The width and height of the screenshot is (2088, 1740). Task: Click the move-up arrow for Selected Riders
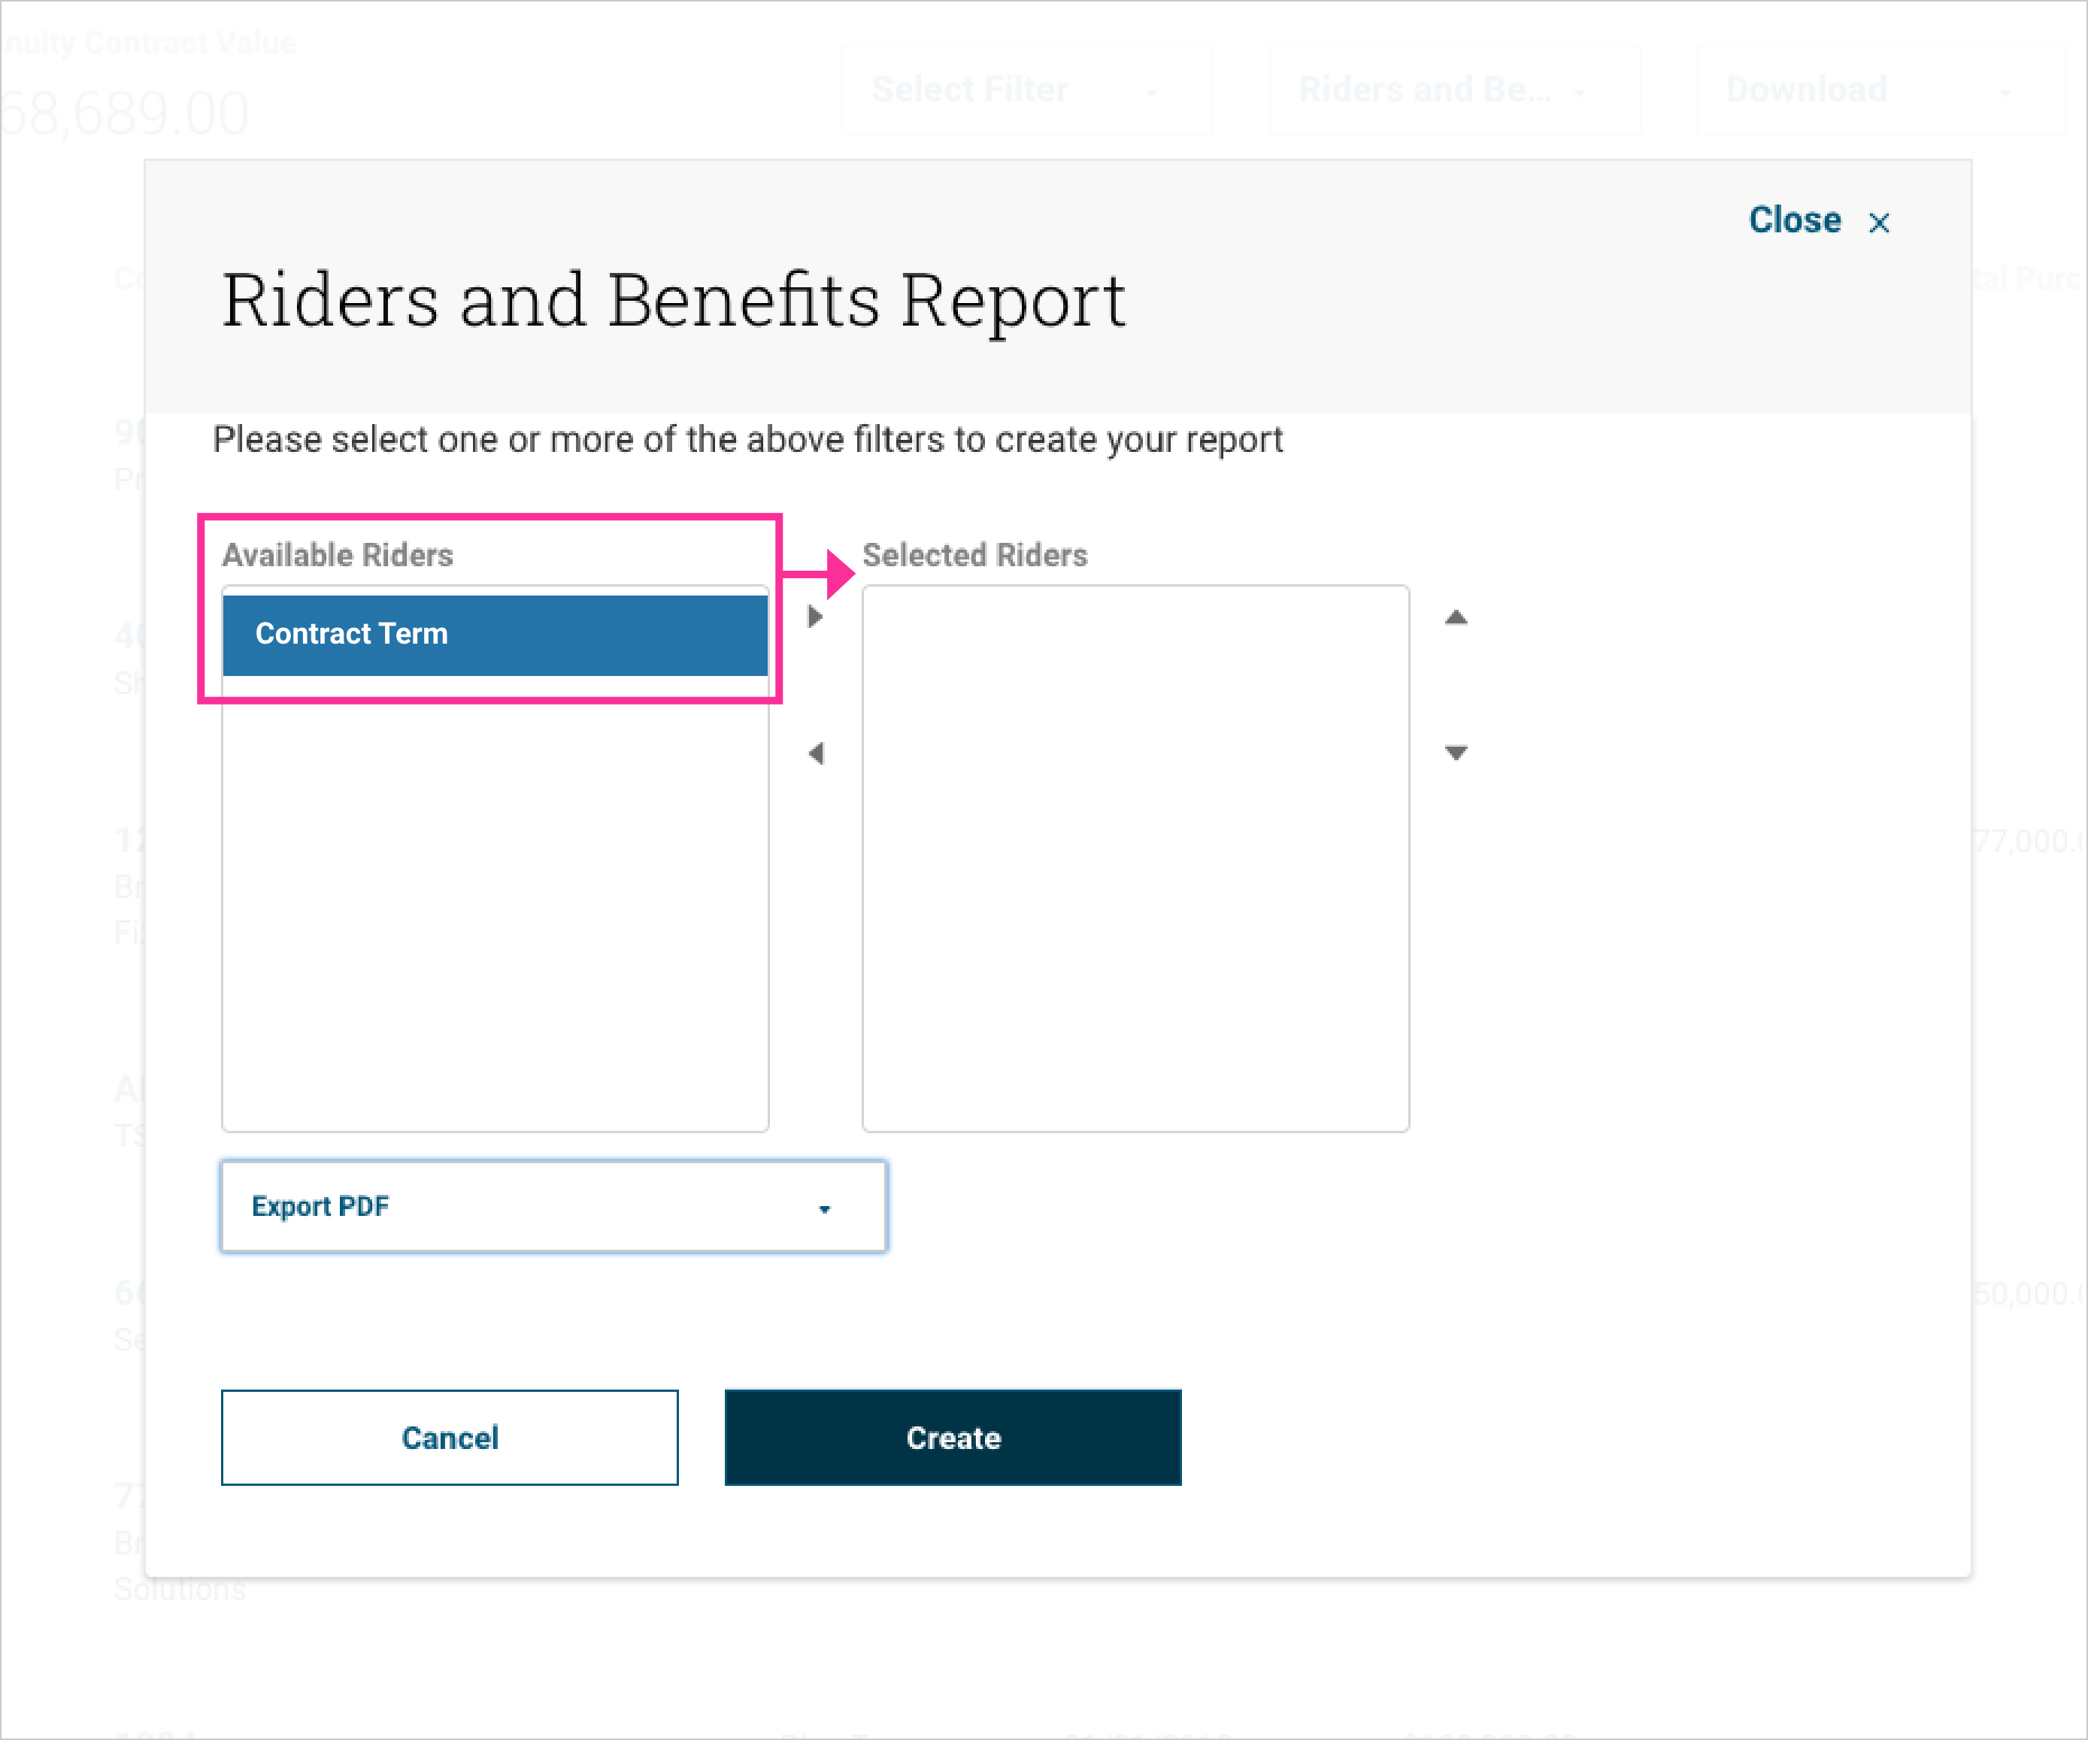pyautogui.click(x=1456, y=617)
